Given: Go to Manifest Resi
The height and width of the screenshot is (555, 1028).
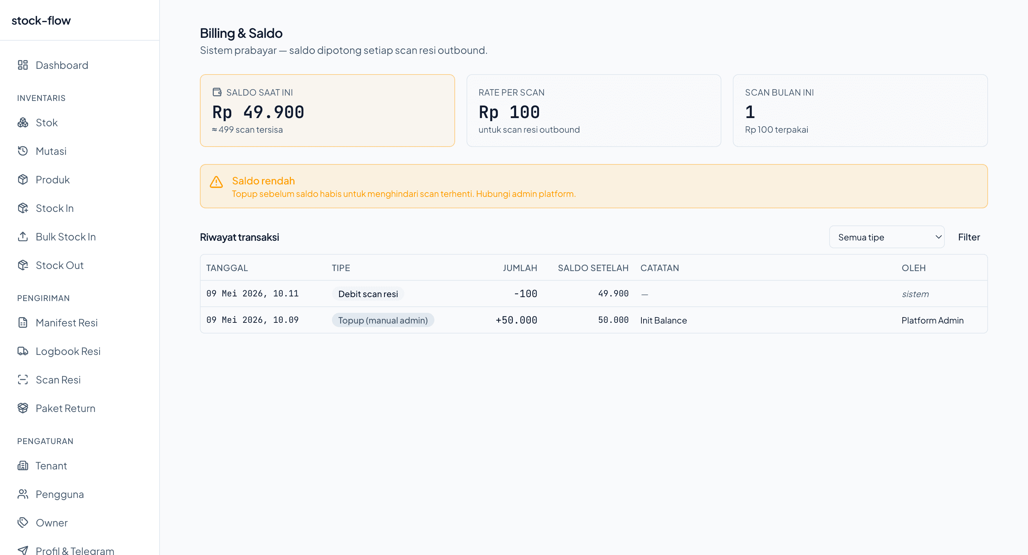Looking at the screenshot, I should pyautogui.click(x=79, y=322).
